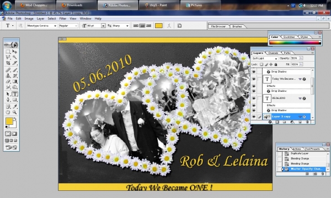Screen dimensions: 331x198
Task: Toggle lock transparent pixels
Action: pos(261,64)
